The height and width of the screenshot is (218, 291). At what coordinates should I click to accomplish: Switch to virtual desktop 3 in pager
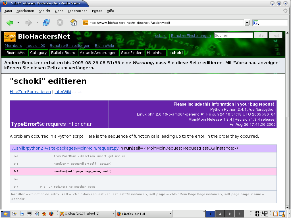coord(229,214)
